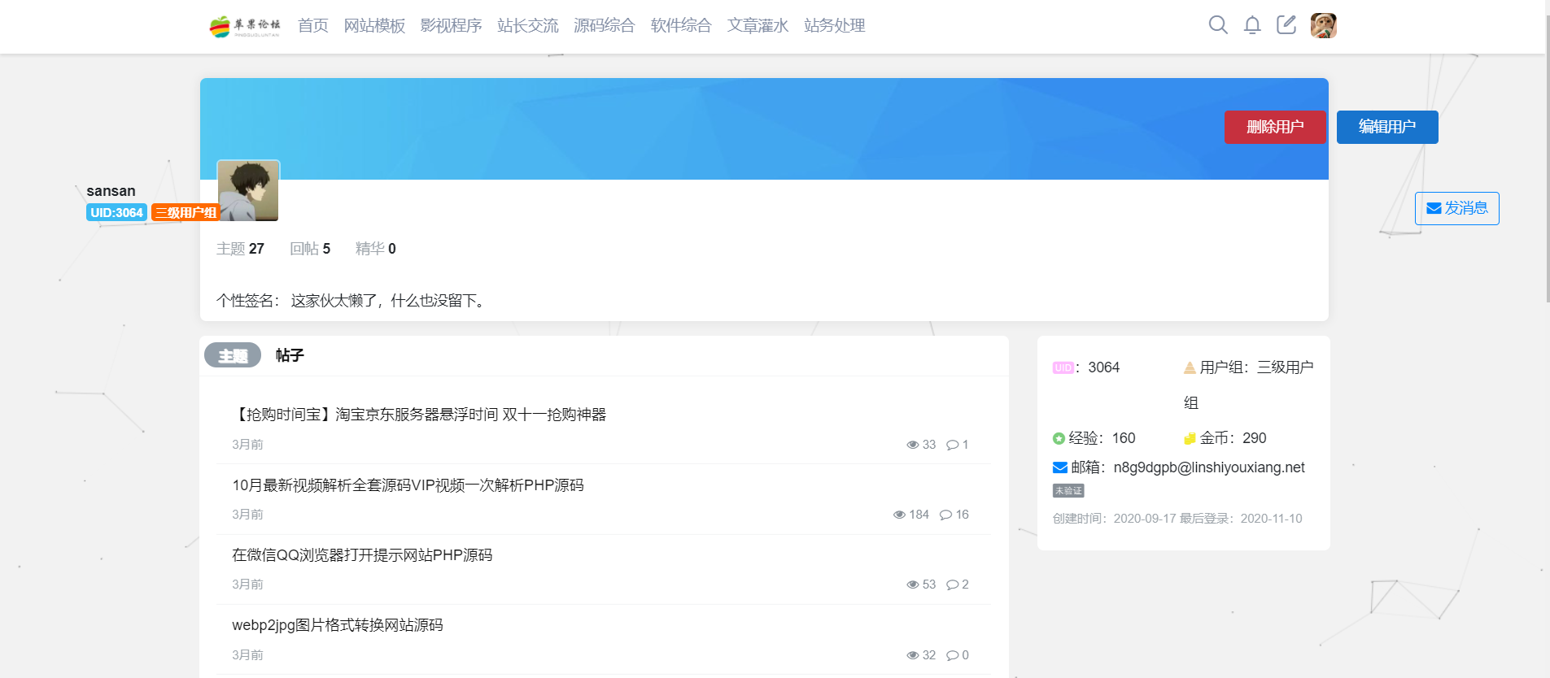This screenshot has height=678, width=1550.
Task: Open the 在微信QQ浏览器打开提示网站PHP源码 thread
Action: click(362, 555)
